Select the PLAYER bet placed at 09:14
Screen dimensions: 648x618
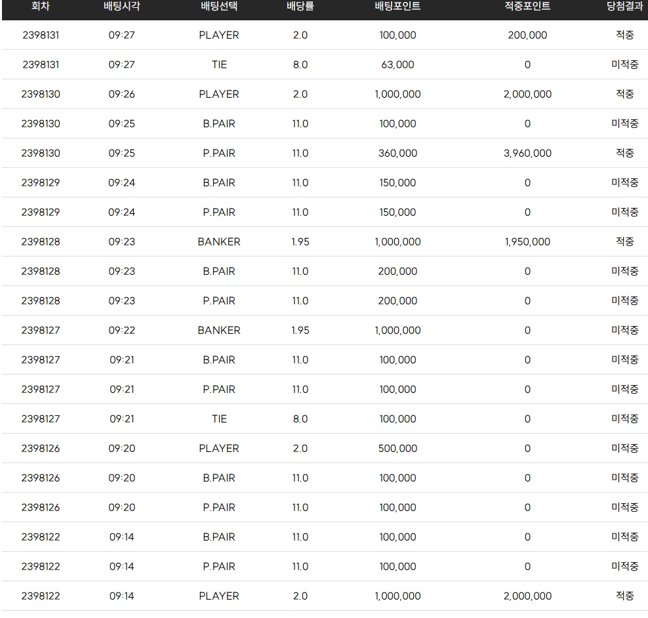click(219, 596)
